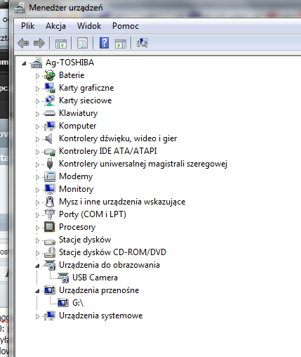
Task: Open the Akcja menu
Action: click(55, 26)
